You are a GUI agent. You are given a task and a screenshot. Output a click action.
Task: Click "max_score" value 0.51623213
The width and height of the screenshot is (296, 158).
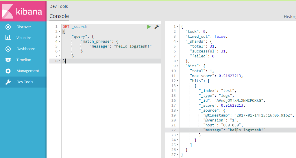(230, 76)
